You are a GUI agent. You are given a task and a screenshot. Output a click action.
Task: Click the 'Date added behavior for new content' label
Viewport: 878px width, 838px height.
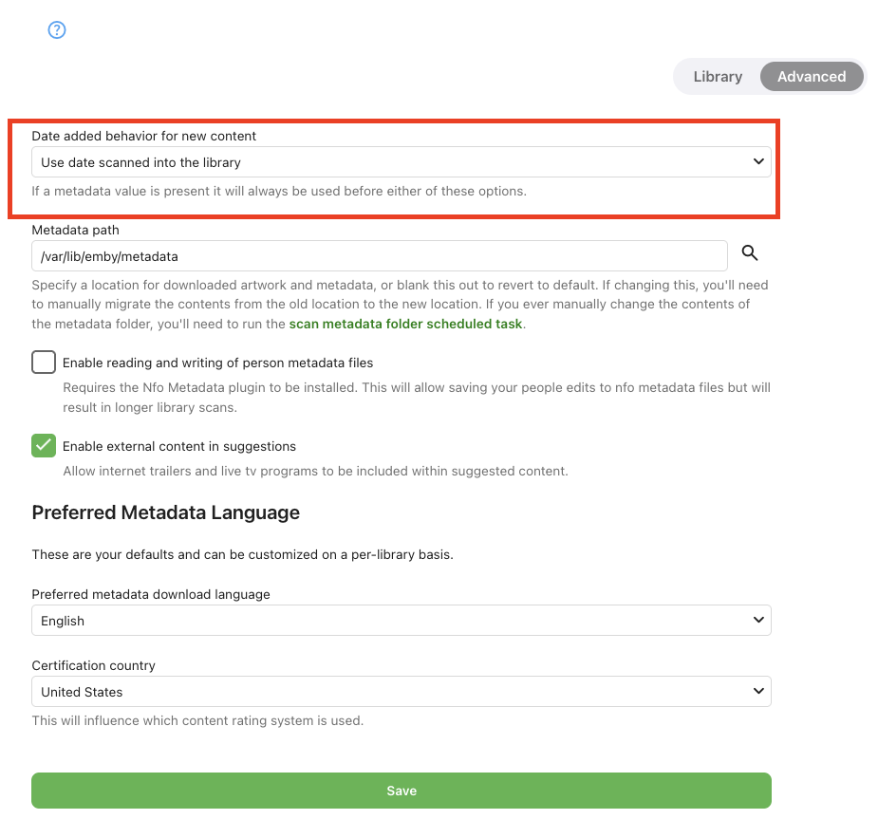[x=143, y=136]
